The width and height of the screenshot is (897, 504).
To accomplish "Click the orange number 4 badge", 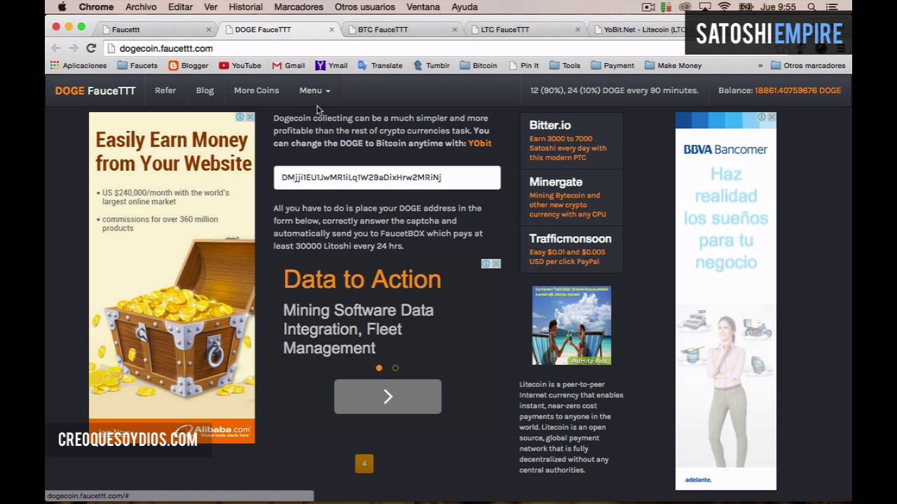I will tap(364, 463).
